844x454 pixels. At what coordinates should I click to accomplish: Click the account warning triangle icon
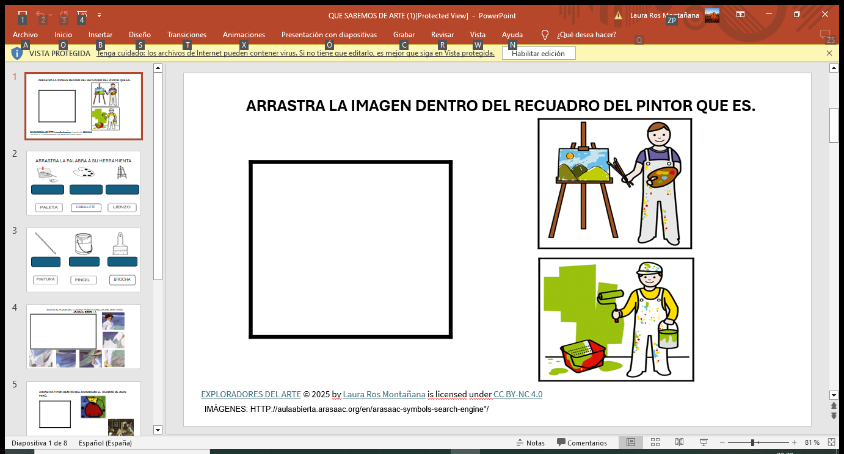[x=618, y=15]
